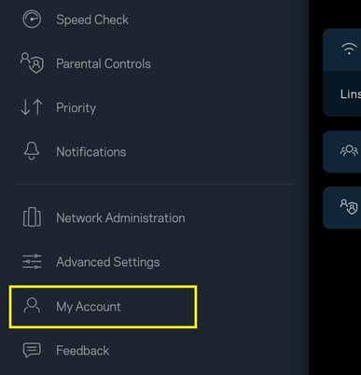The image size is (361, 375).
Task: Click the Feedback speech bubble icon
Action: [32, 350]
